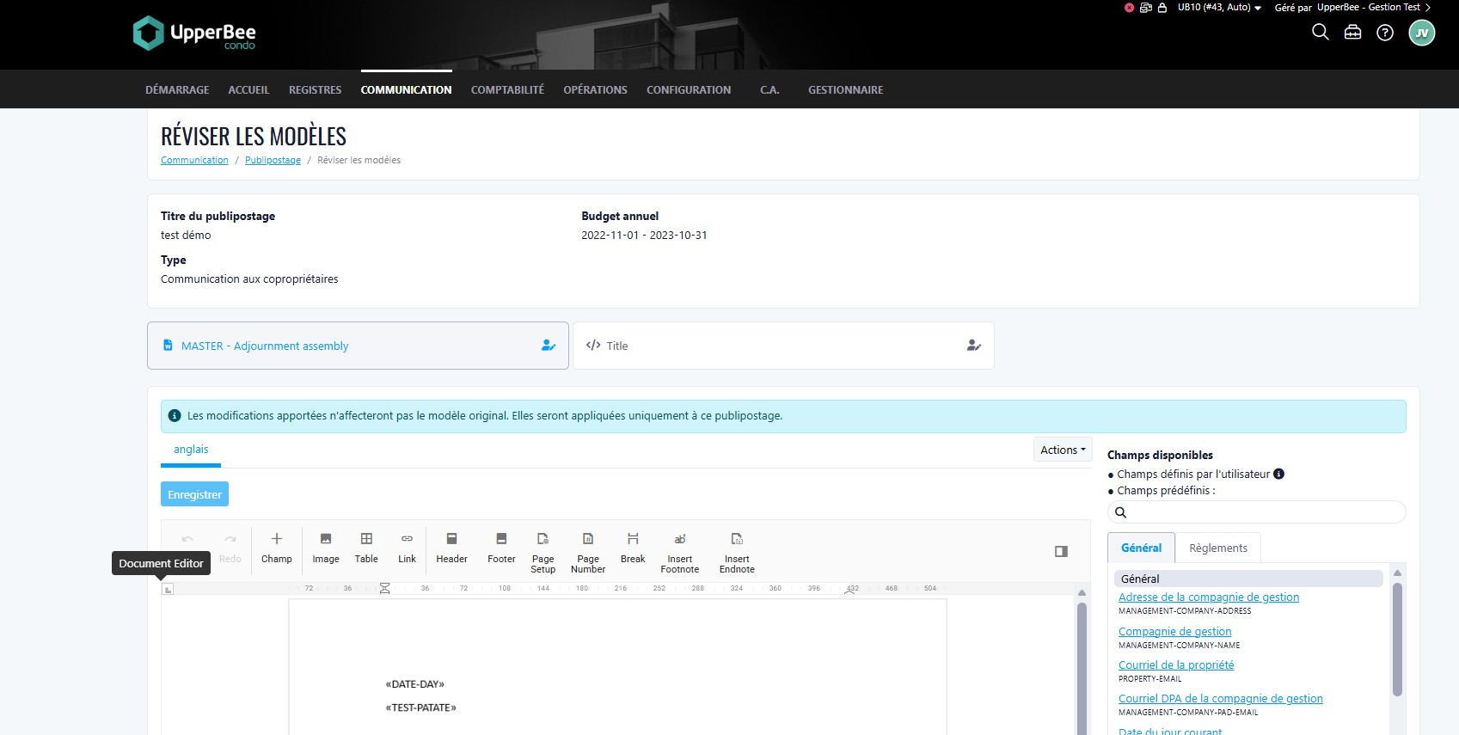Viewport: 1459px width, 735px height.
Task: Click the right indent marker on the ruler
Action: pos(851,591)
